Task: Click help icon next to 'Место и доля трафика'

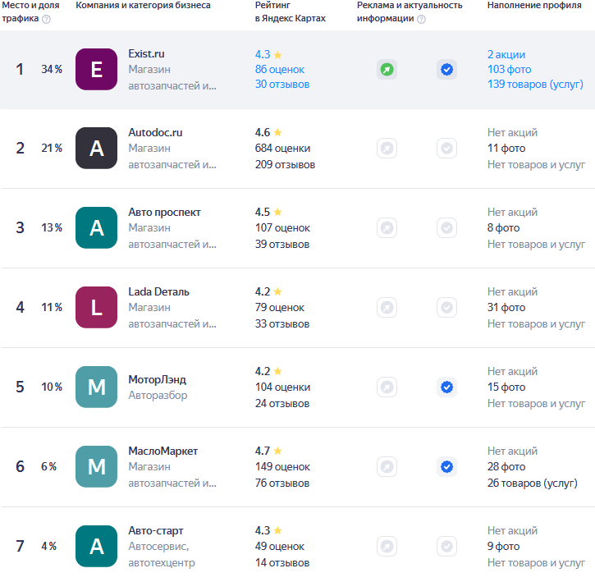Action: tap(46, 19)
